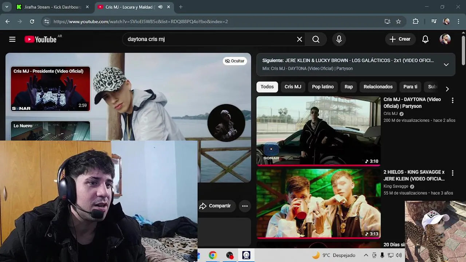Select the Pop latino filter chip
The height and width of the screenshot is (262, 466).
click(323, 87)
